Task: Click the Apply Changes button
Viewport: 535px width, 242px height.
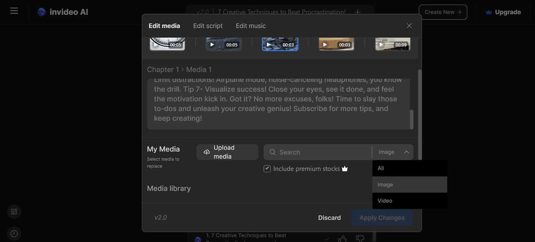Action: (382, 218)
